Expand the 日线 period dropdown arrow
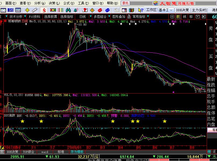Image resolution: width=217 pixels, height=161 pixels. tap(91, 16)
